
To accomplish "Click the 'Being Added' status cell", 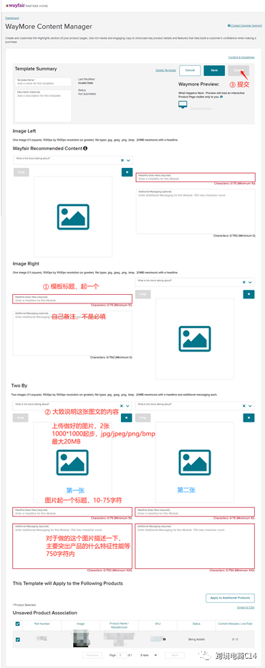I will click(x=196, y=639).
